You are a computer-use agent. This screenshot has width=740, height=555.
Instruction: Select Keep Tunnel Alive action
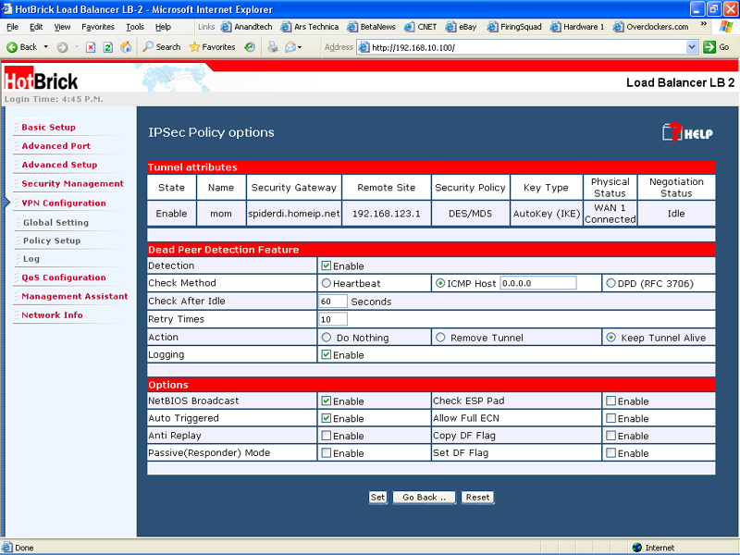pos(610,338)
